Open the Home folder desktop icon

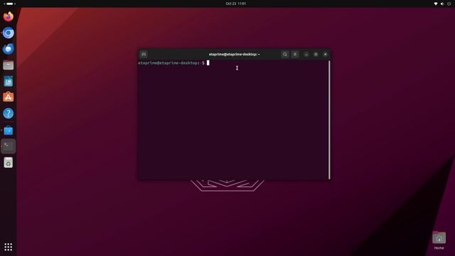[x=439, y=240]
